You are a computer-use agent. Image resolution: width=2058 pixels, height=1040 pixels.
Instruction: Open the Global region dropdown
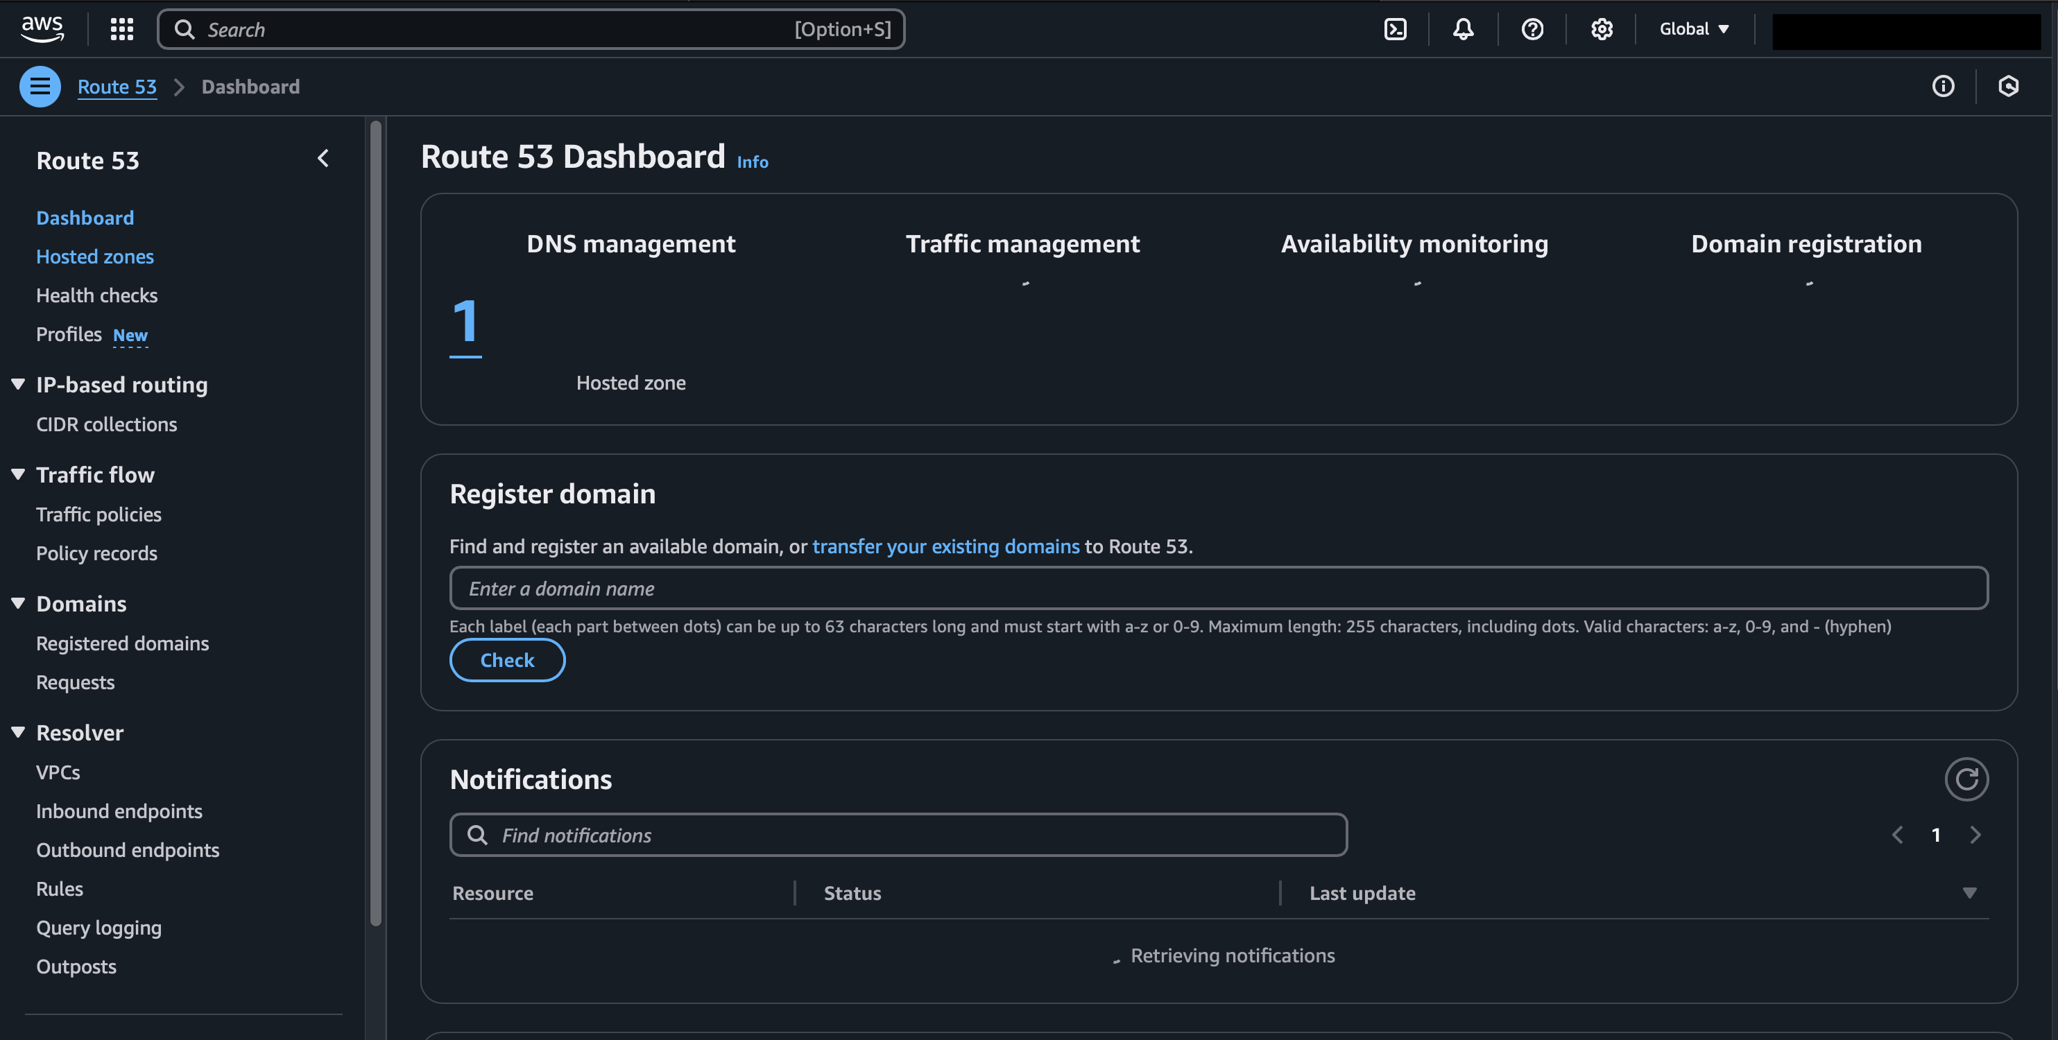[x=1695, y=28]
